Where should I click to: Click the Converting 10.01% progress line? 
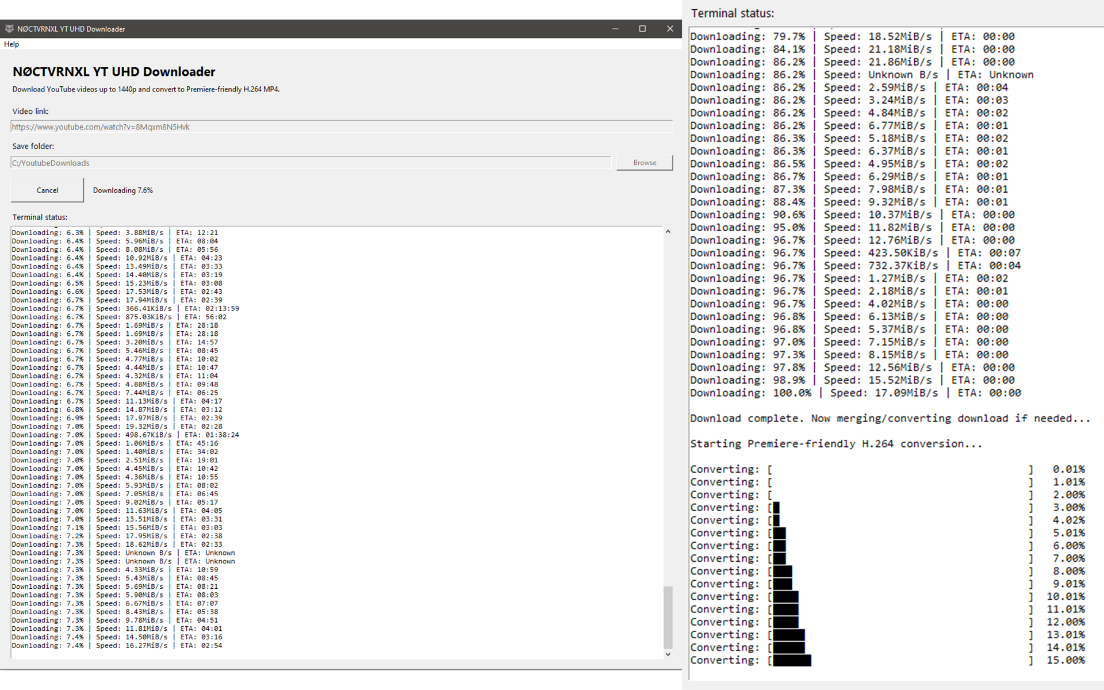(888, 597)
